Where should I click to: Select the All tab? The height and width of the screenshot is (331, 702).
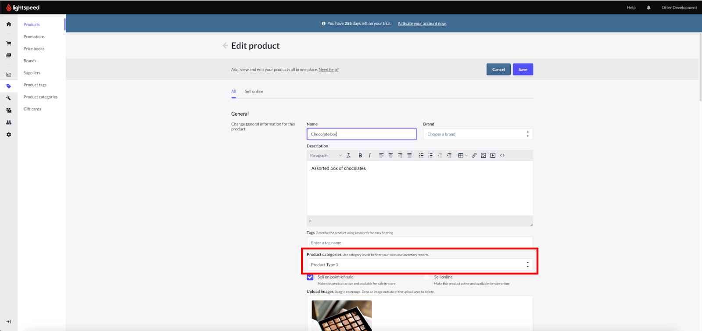[233, 92]
